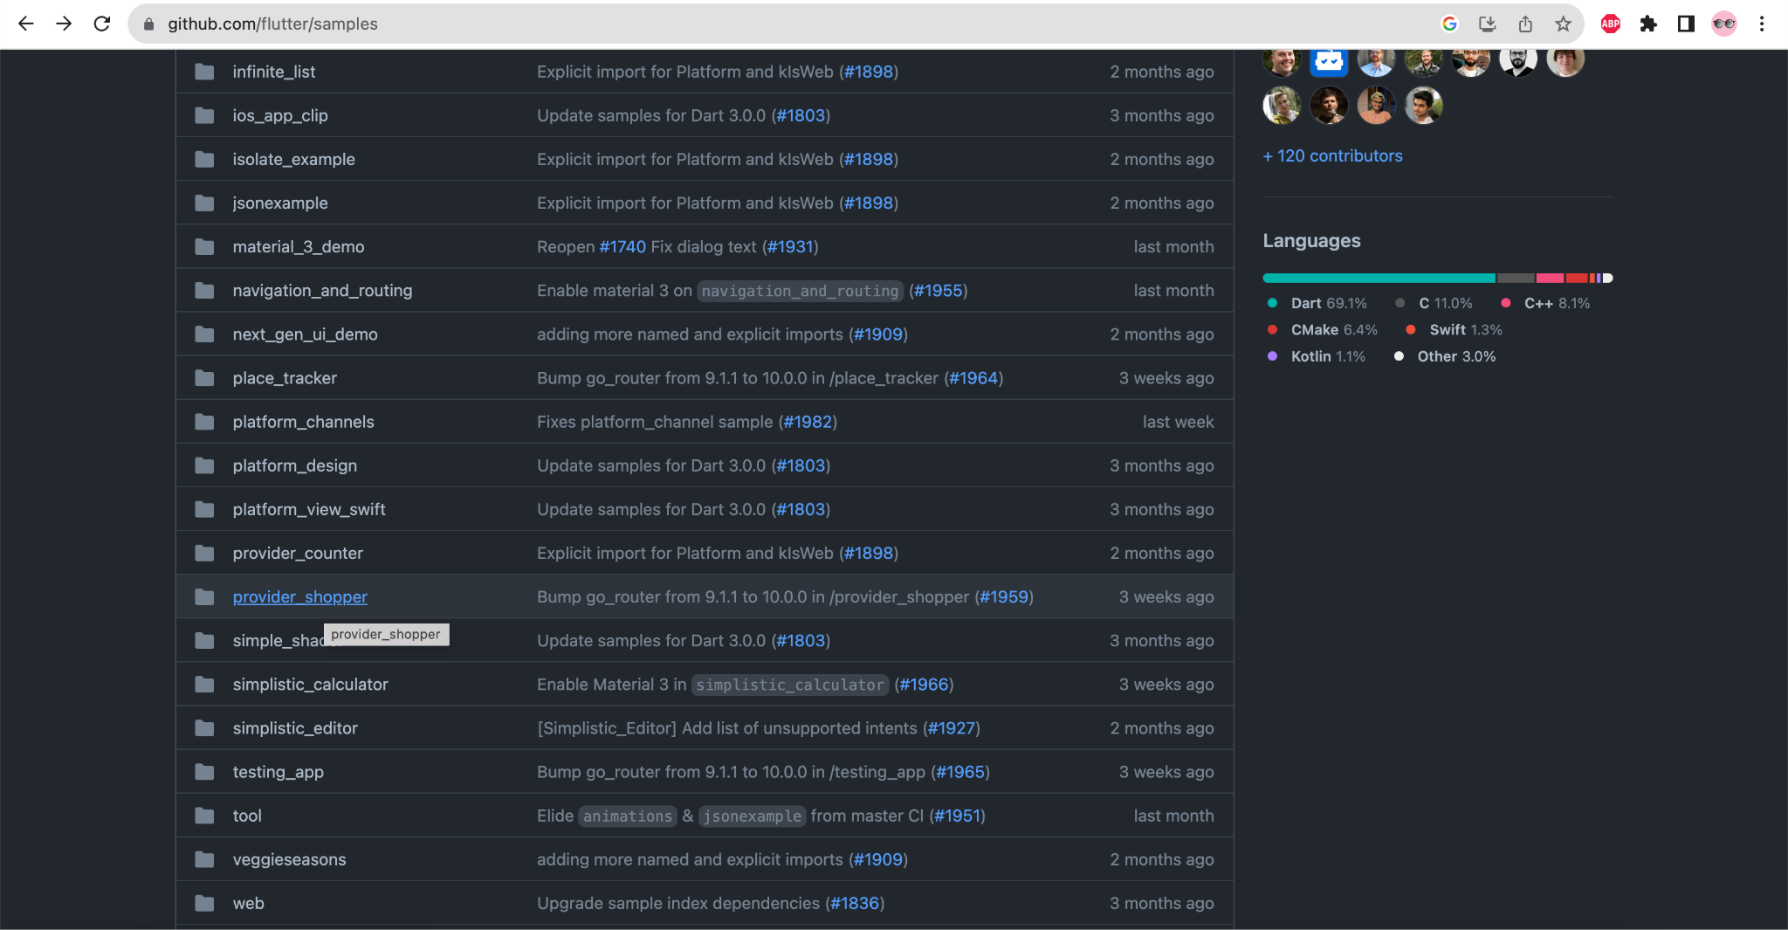Click the pink C++ segment of language bar
Screen dimensions: 1788x930
coord(1550,278)
